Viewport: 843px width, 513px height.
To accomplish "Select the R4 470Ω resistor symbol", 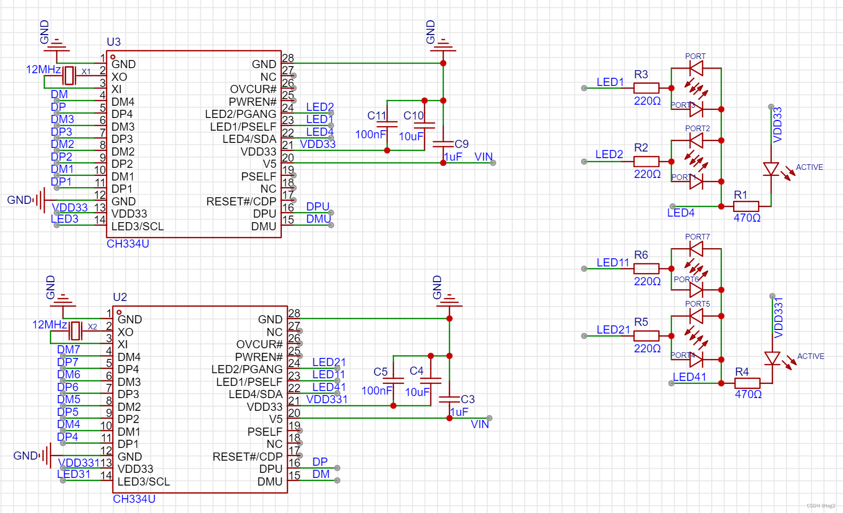I will click(747, 383).
